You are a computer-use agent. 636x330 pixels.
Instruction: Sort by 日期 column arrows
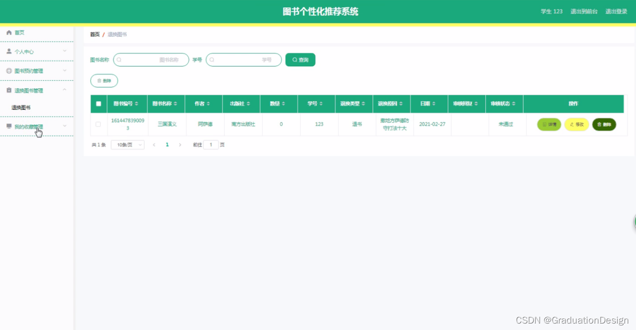(x=434, y=104)
